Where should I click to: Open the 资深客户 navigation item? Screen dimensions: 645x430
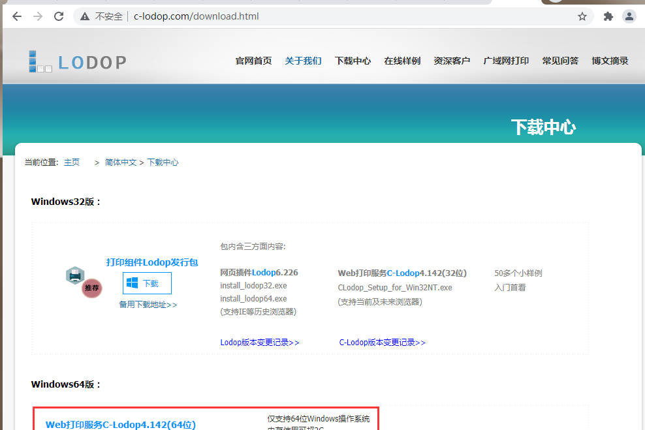click(452, 61)
